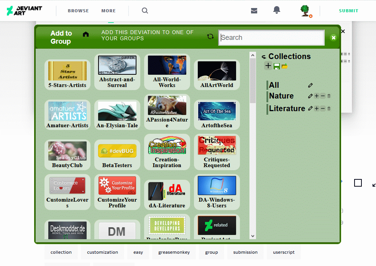Save collections with the floppy disk icon
Viewport: 376px width, 266px height.
click(x=276, y=66)
